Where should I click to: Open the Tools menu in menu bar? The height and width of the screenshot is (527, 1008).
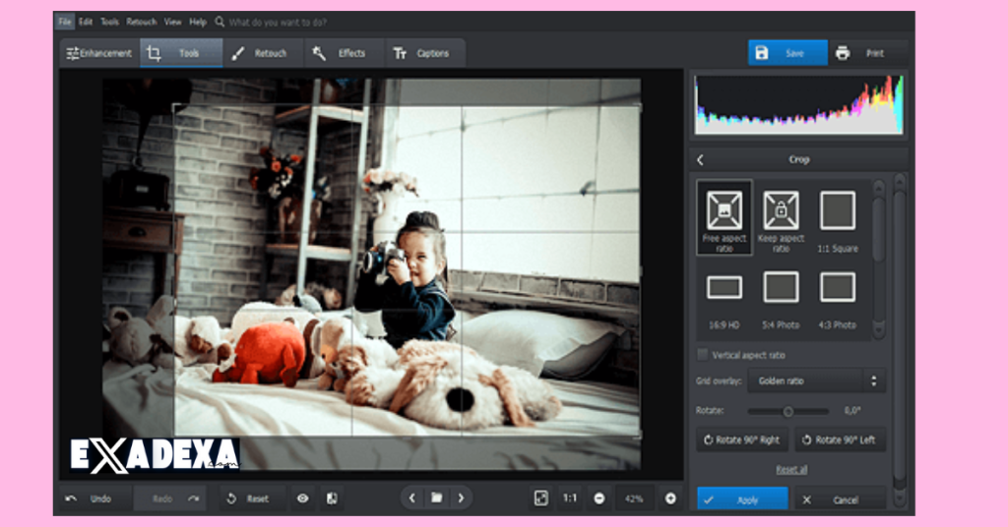110,22
